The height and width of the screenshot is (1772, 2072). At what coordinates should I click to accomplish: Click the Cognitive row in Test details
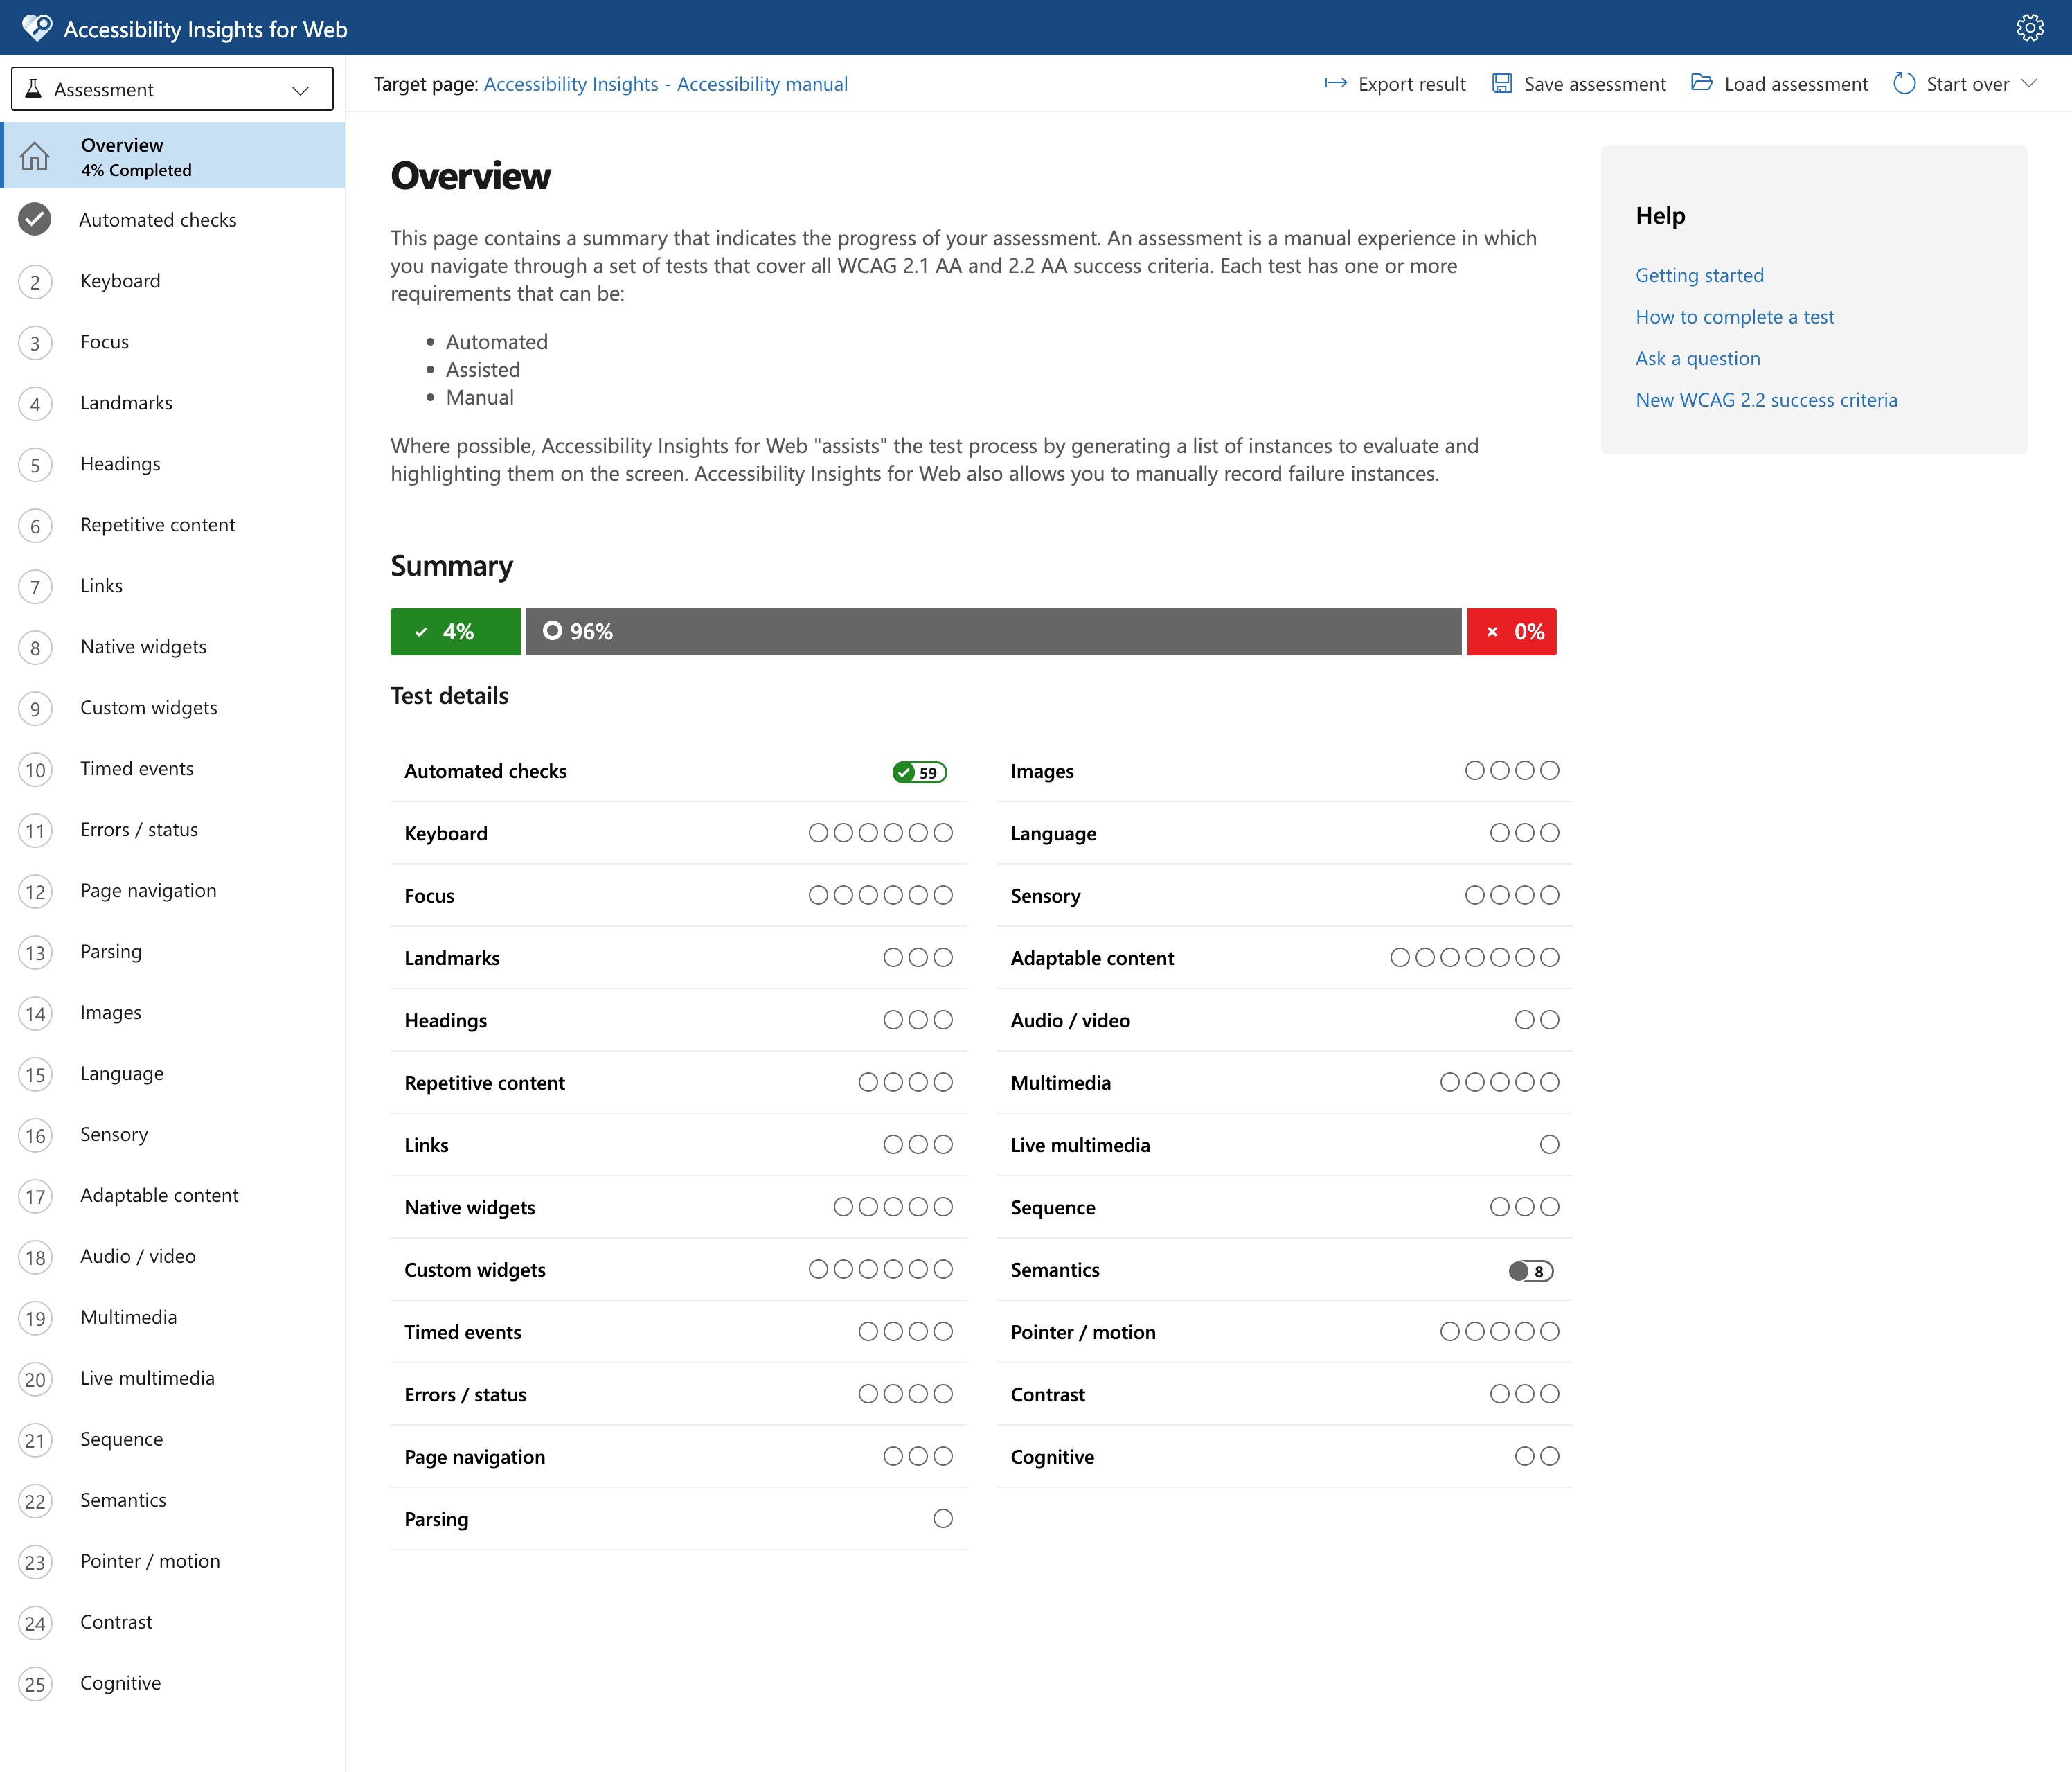(1284, 1457)
